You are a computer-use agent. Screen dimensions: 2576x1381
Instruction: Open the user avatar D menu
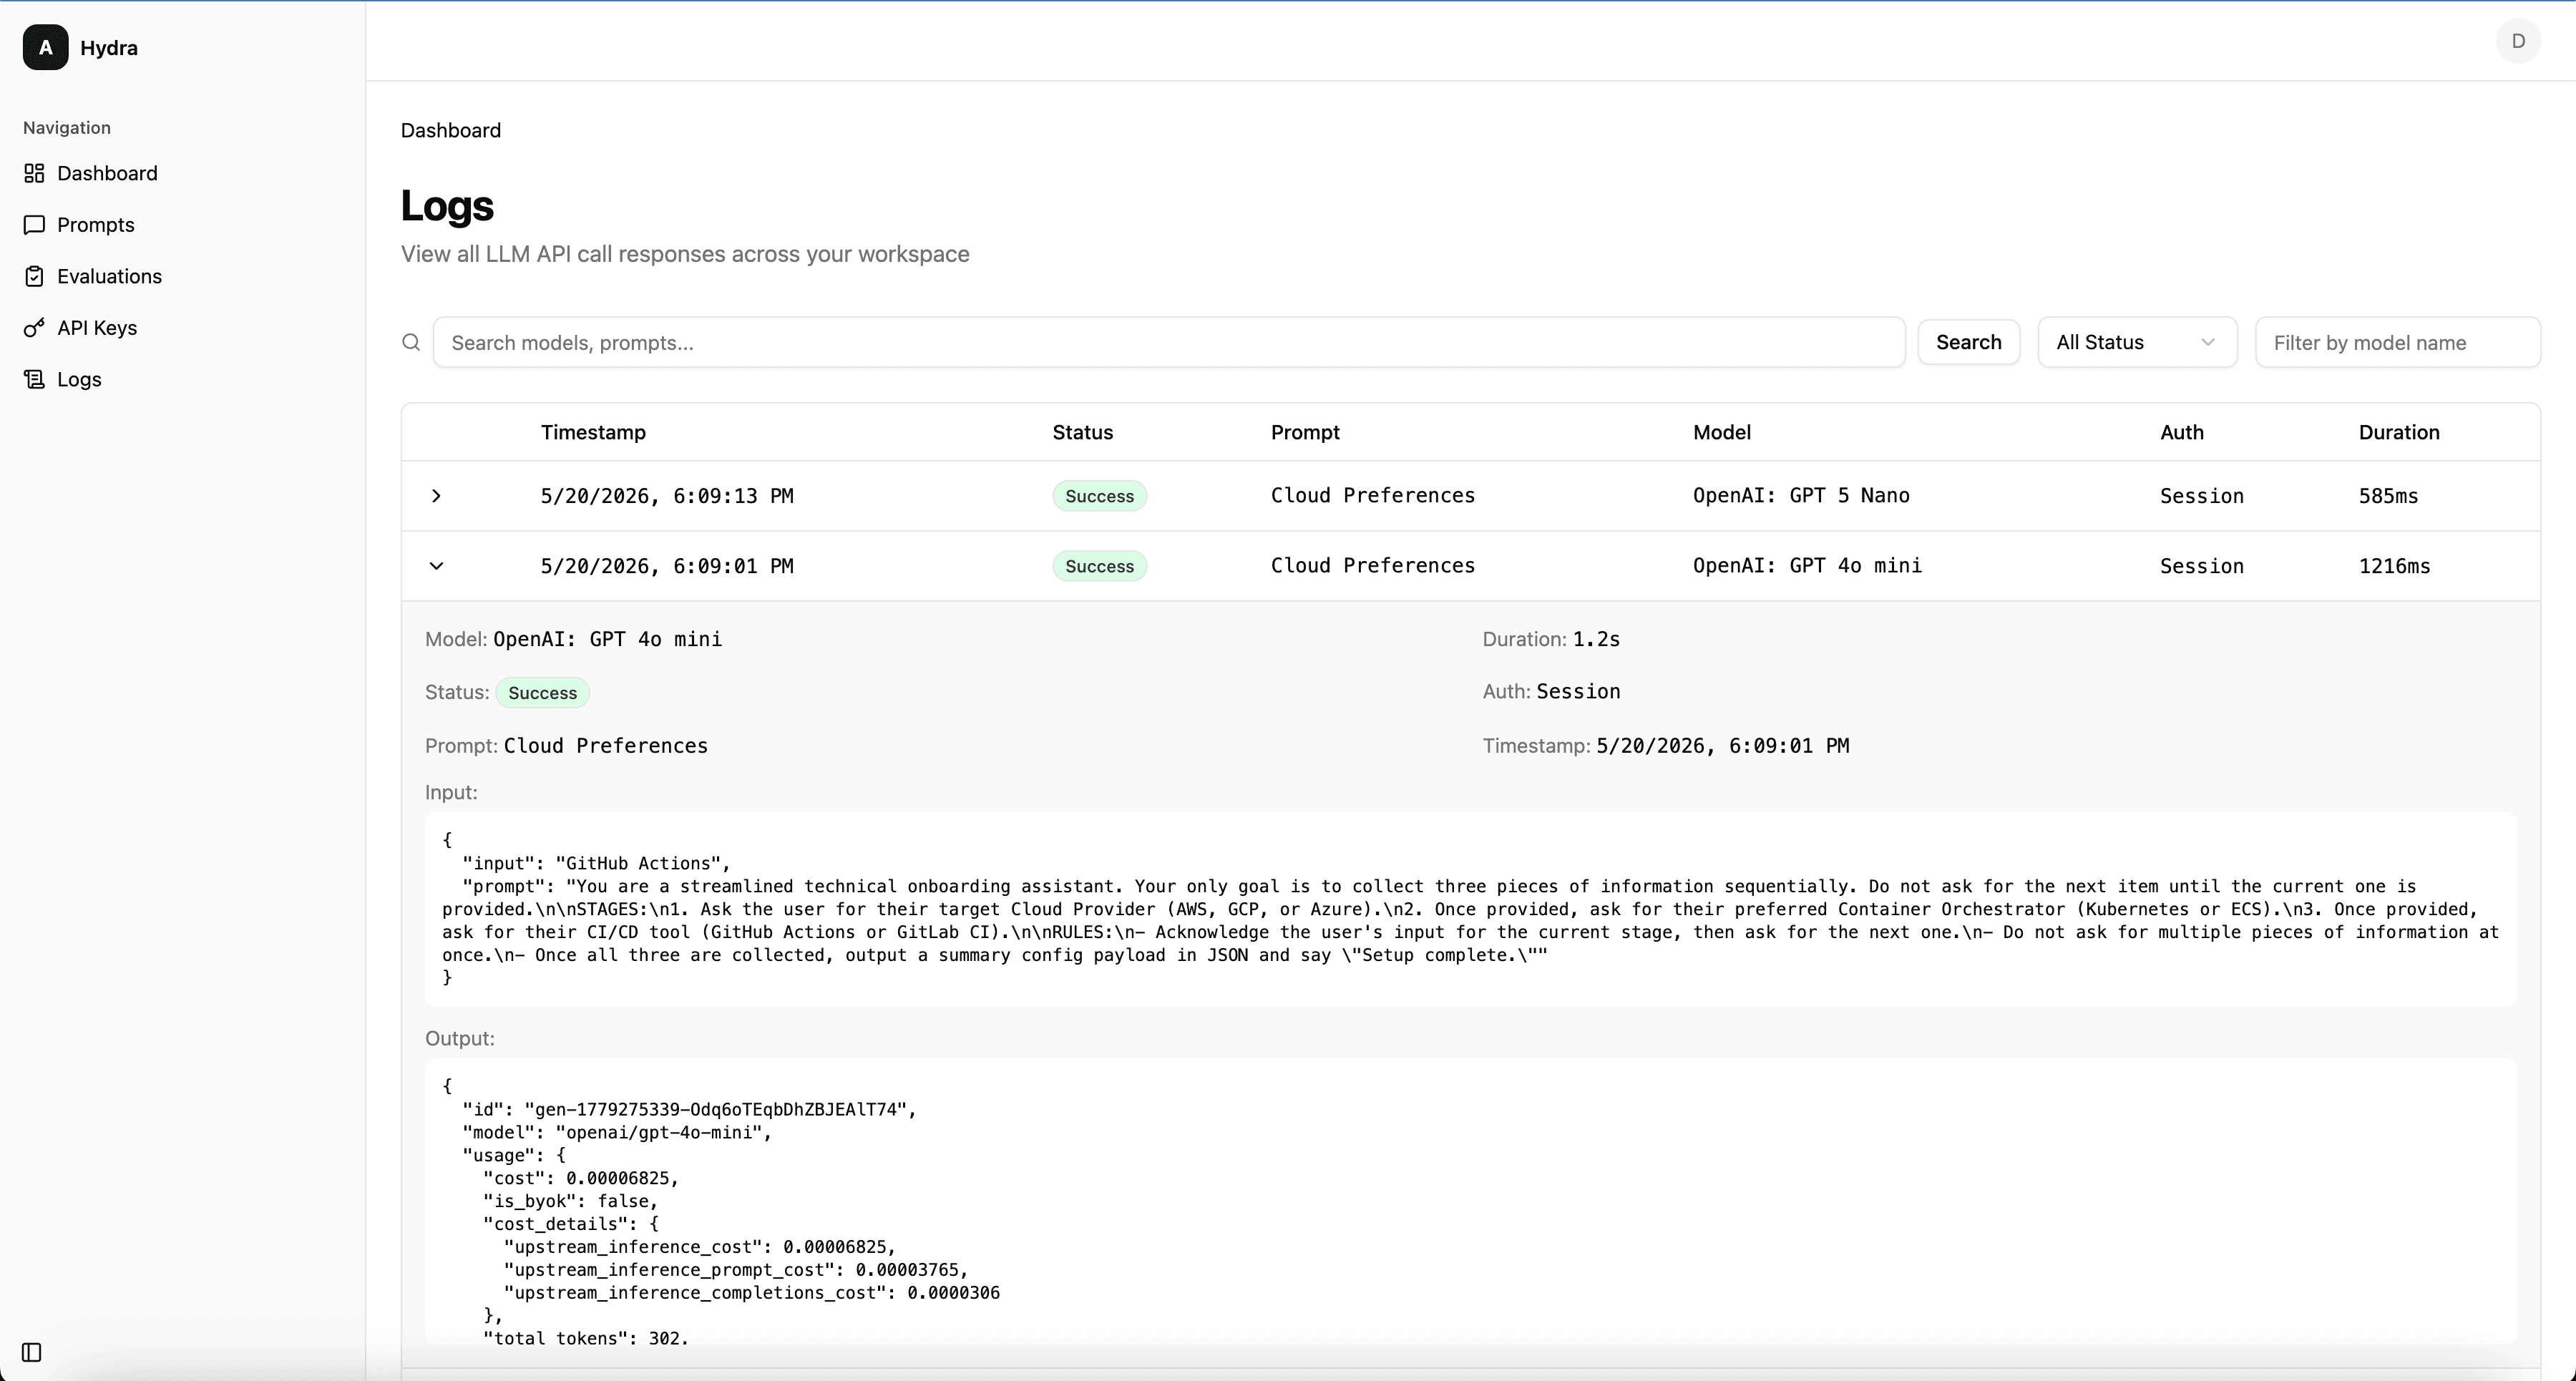click(x=2518, y=41)
